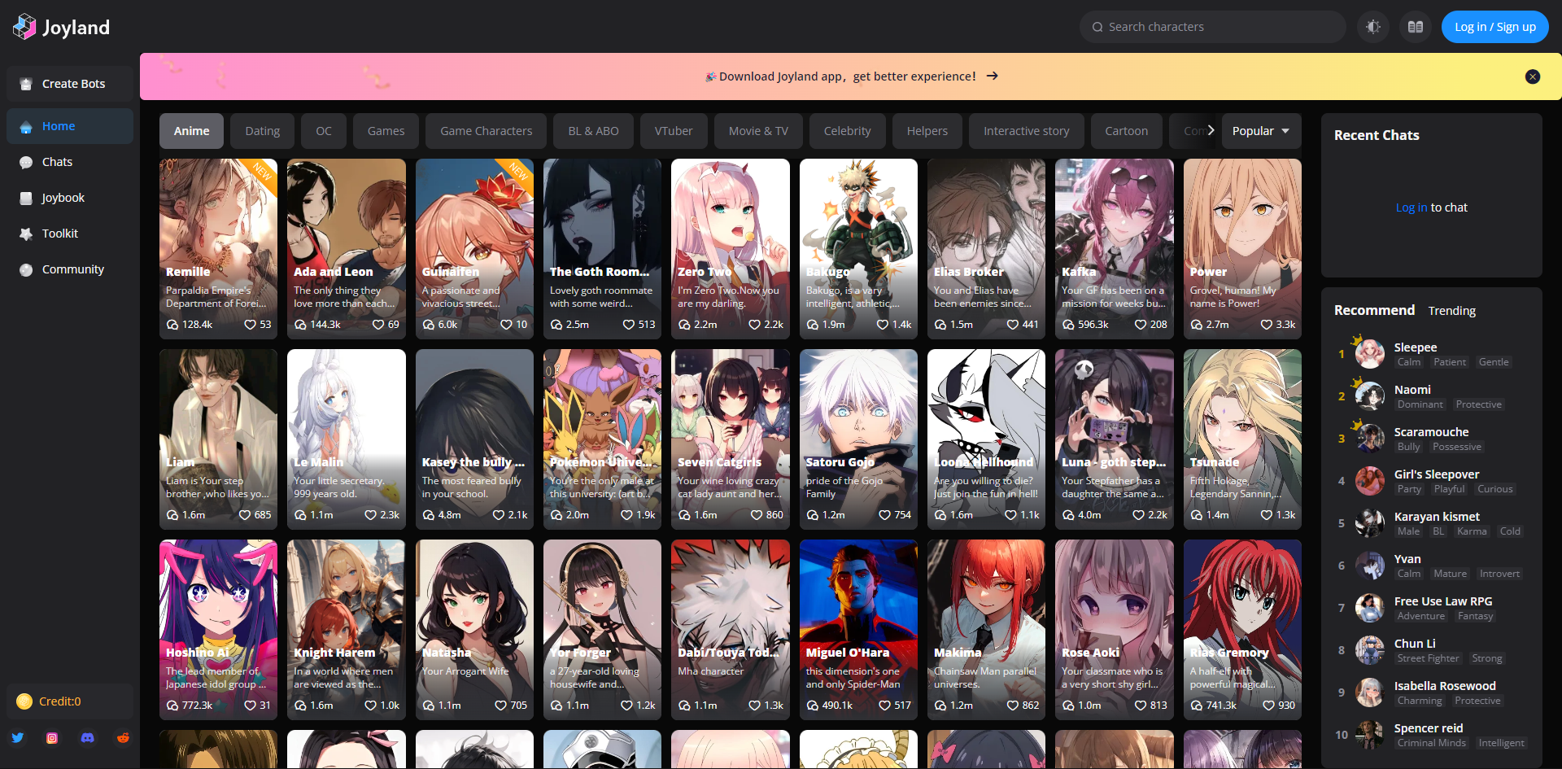Screen dimensions: 1562x769
Task: Select the OC category tab
Action: [x=324, y=131]
